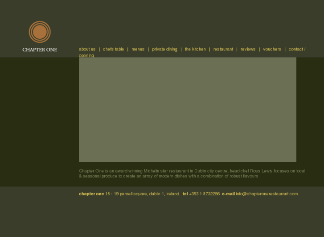Open the kitchen page link

pyautogui.click(x=195, y=49)
